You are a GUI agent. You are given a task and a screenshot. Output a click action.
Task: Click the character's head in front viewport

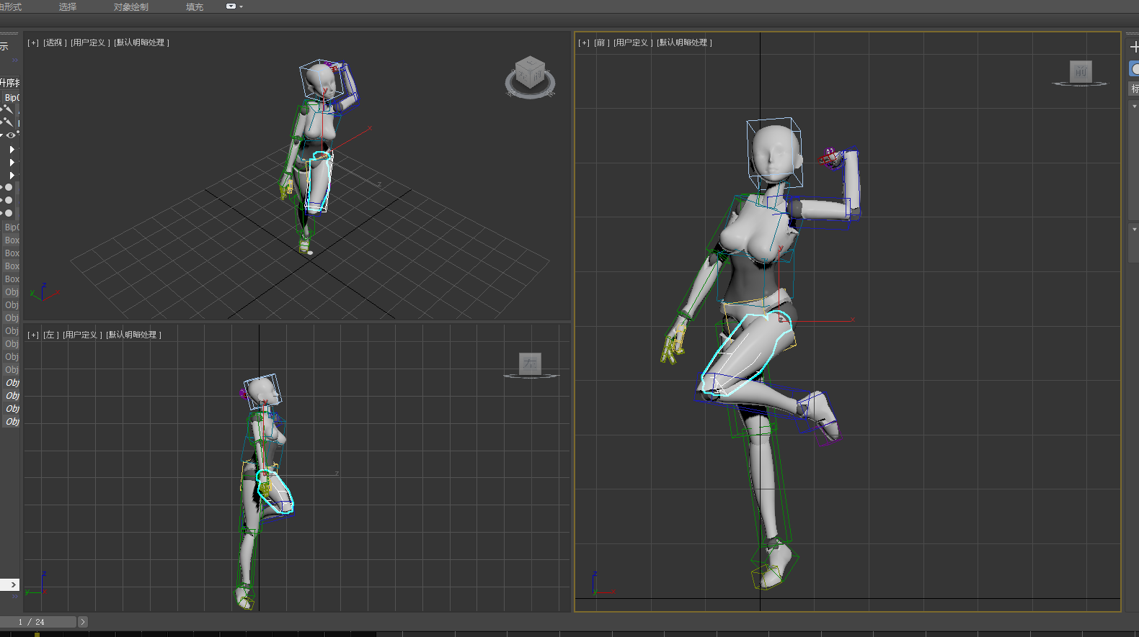tap(774, 153)
